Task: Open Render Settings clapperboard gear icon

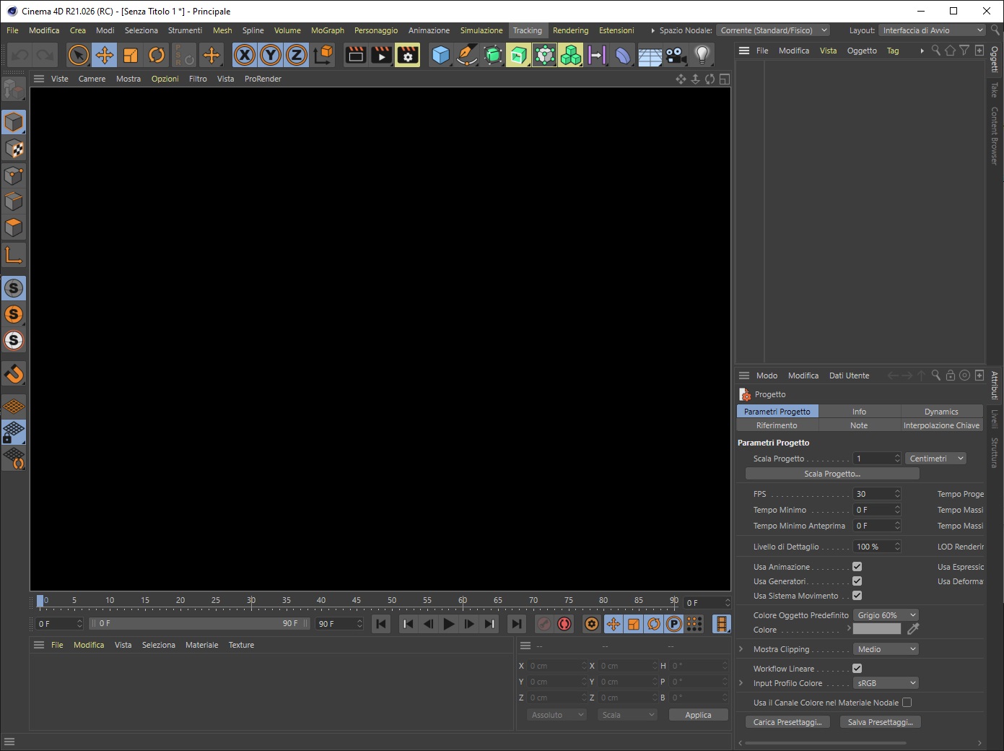Action: (408, 55)
